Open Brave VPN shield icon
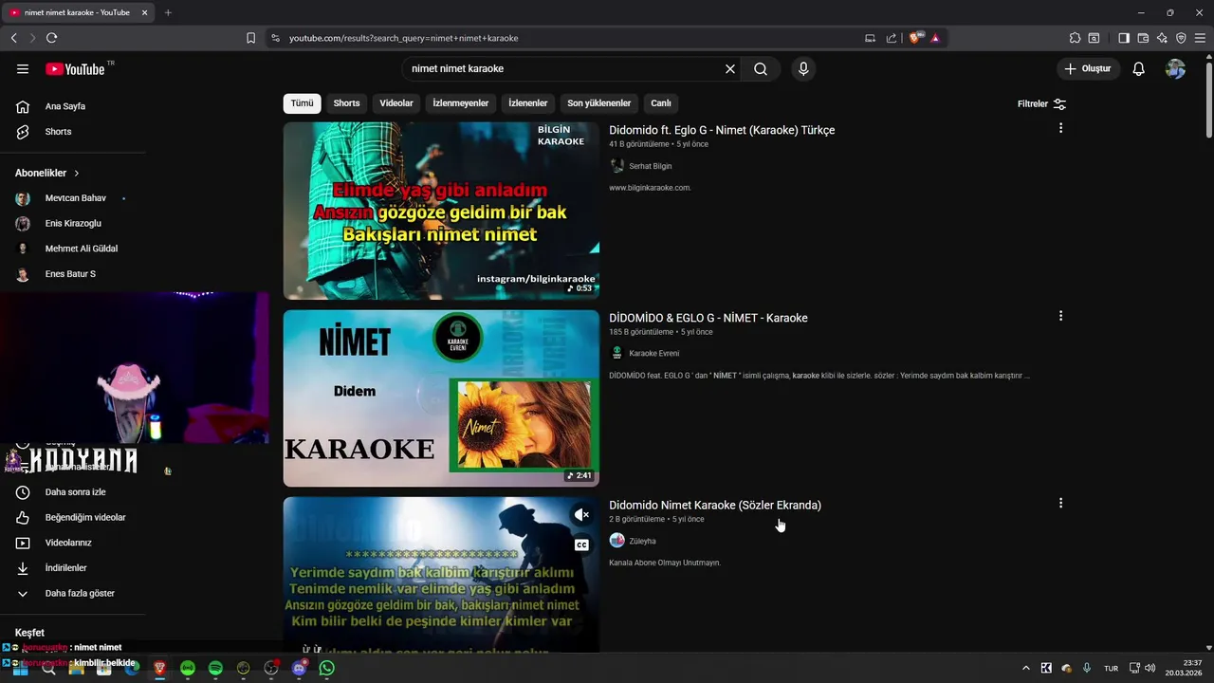Screen dimensions: 1214x683 (1181, 38)
